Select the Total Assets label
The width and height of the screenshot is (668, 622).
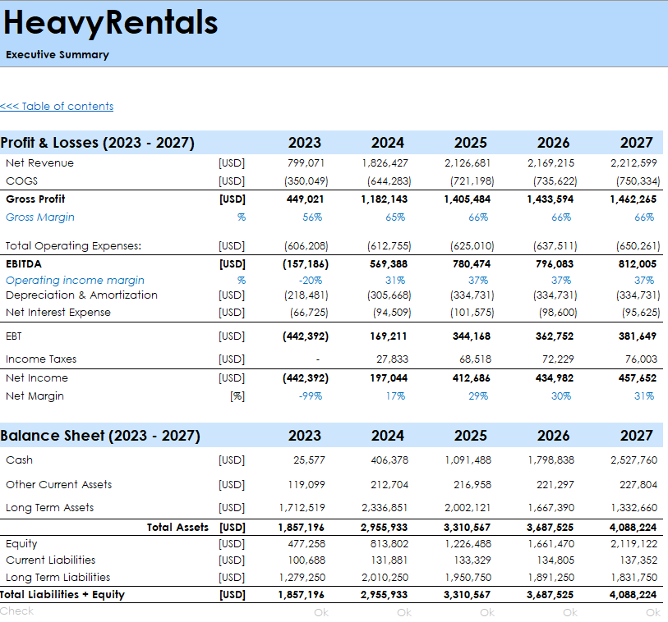pos(177,528)
